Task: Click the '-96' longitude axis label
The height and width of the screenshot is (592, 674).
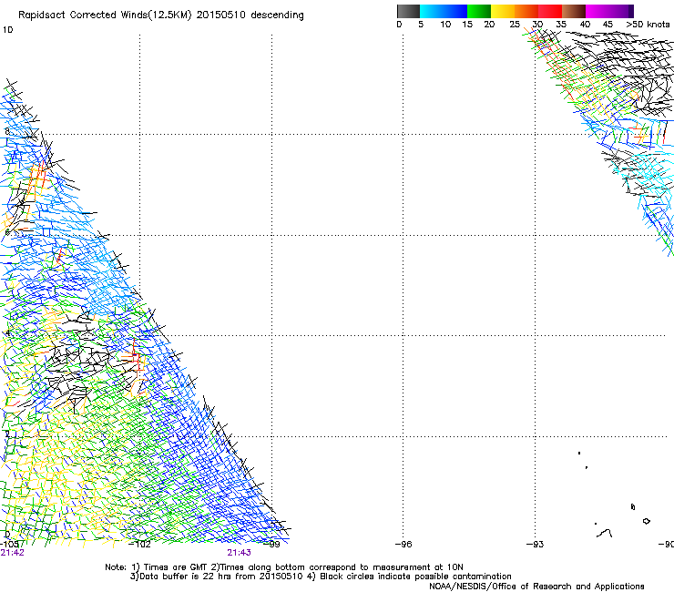Action: pos(403,545)
